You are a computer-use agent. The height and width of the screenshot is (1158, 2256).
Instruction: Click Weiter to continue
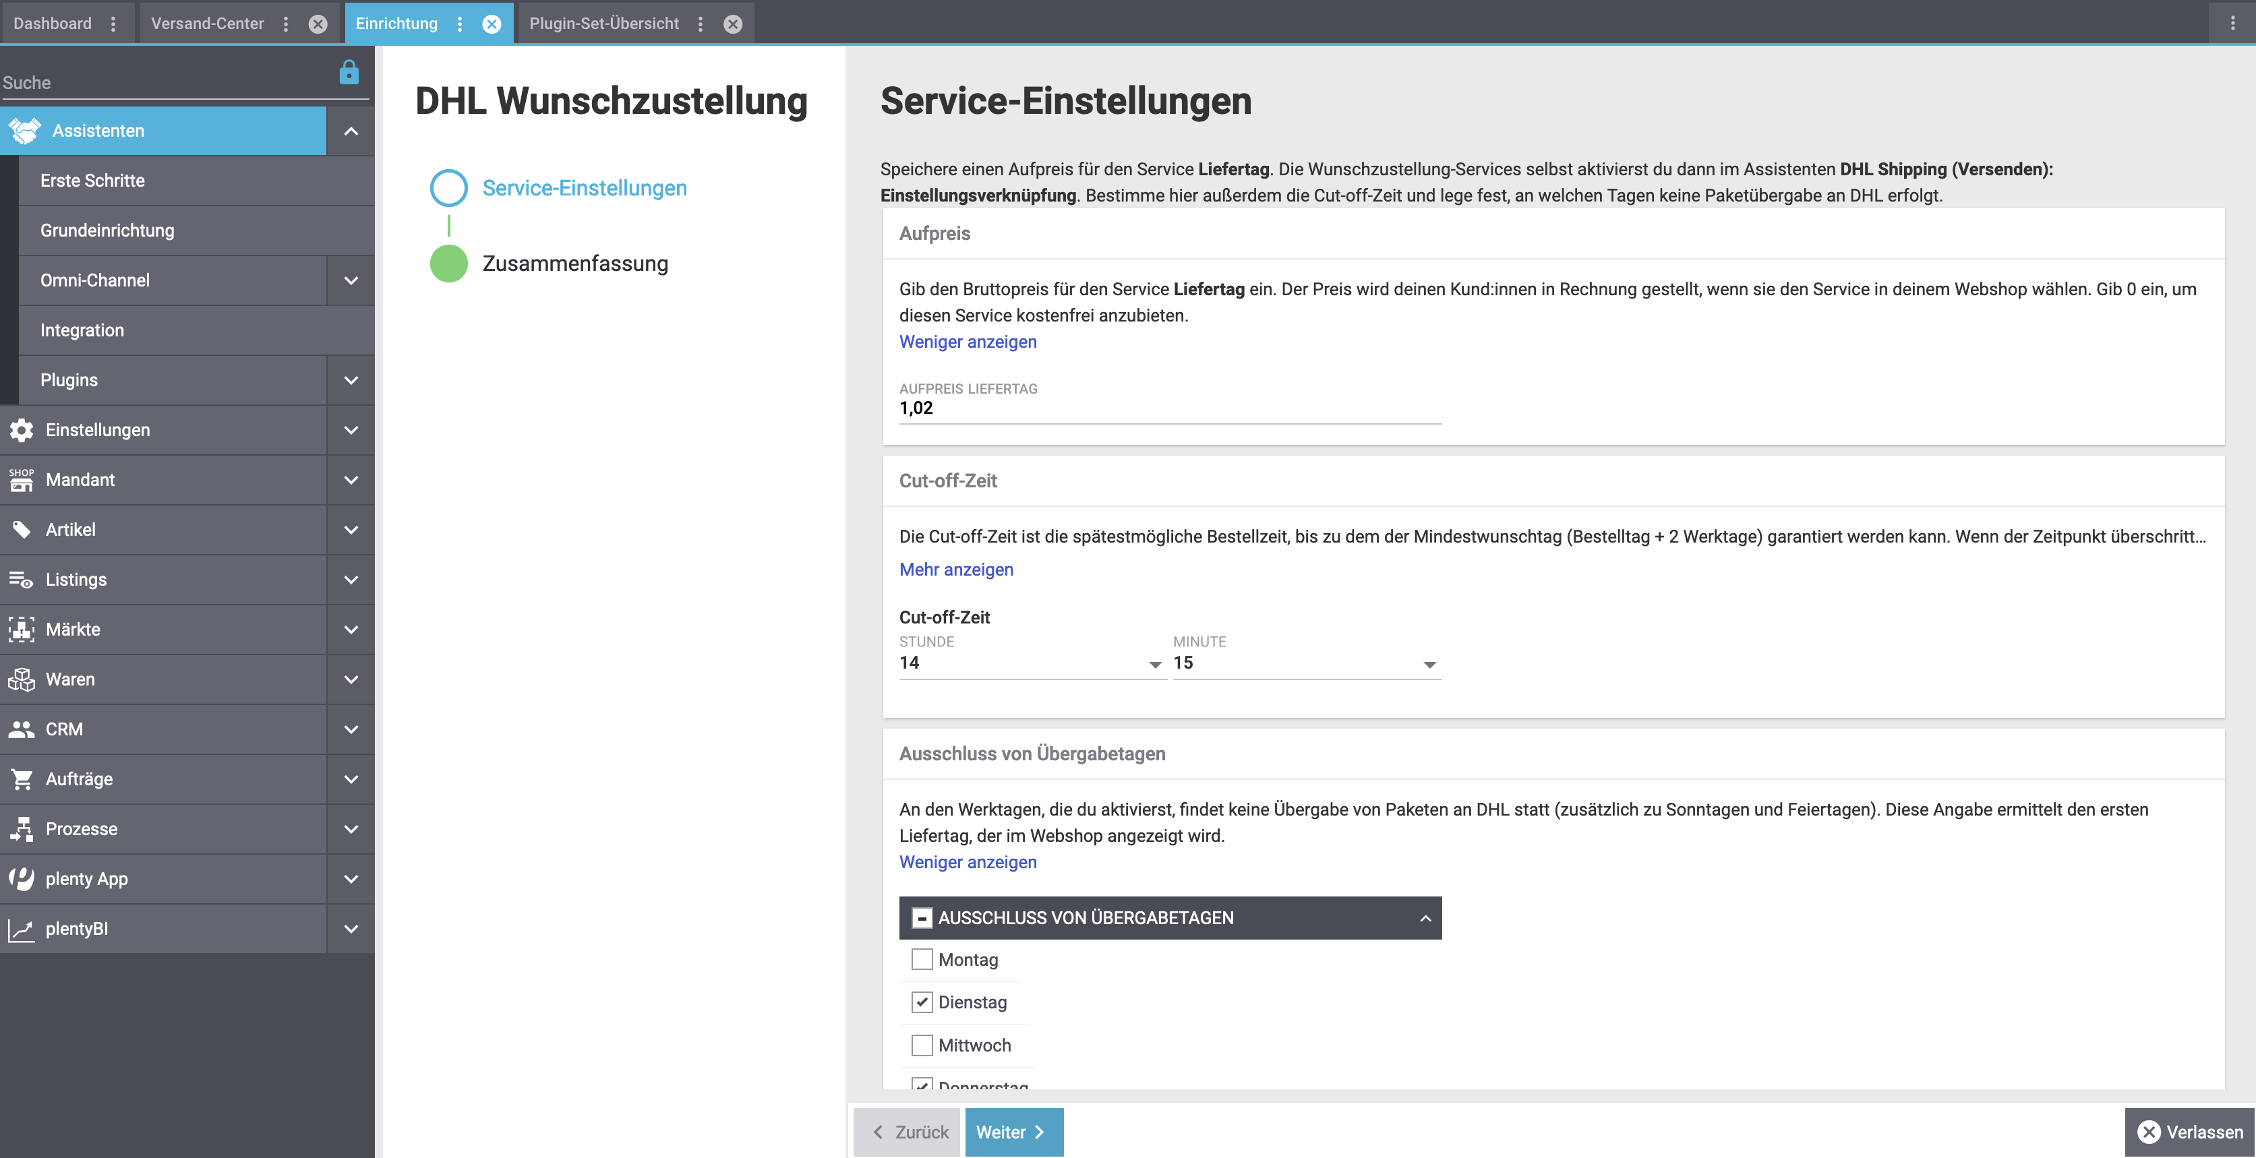(1014, 1132)
